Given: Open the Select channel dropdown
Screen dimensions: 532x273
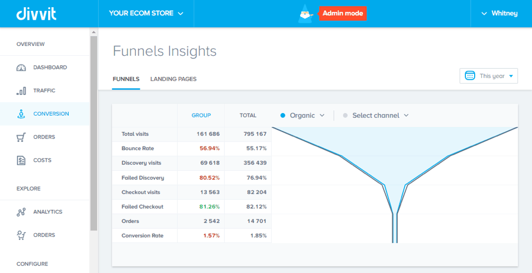Looking at the screenshot, I should click(x=376, y=115).
